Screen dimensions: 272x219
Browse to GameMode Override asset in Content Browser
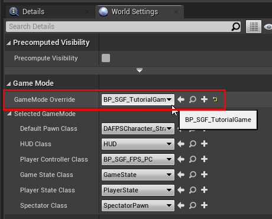(x=193, y=99)
